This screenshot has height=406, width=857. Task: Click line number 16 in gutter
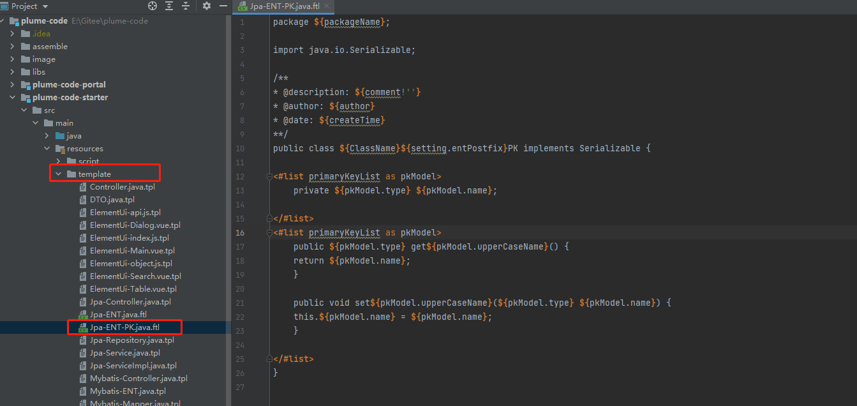click(240, 233)
